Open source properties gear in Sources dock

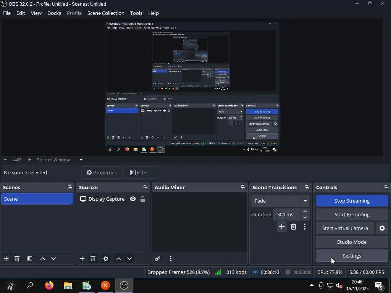(x=106, y=259)
